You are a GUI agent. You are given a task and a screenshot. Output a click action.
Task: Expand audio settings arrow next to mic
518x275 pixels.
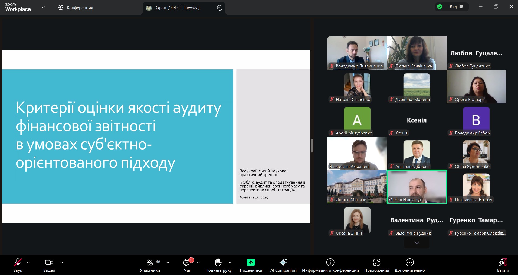click(28, 262)
